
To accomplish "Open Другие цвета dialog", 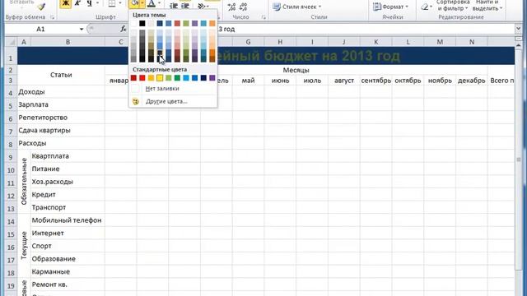I will 173,101.
